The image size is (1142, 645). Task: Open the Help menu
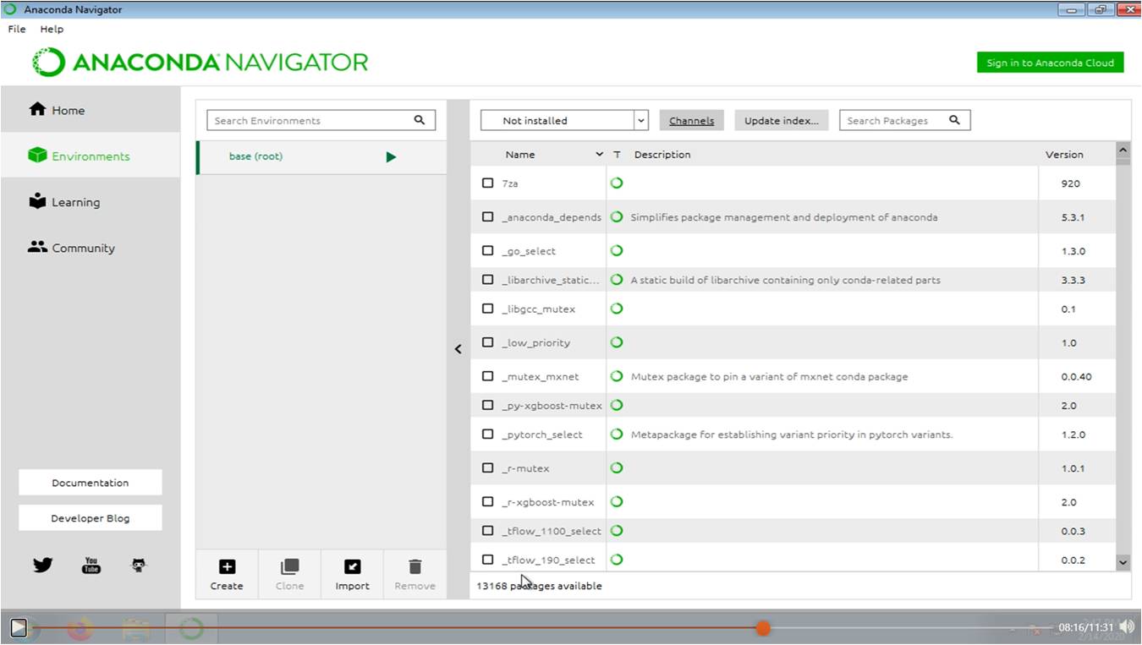click(52, 29)
